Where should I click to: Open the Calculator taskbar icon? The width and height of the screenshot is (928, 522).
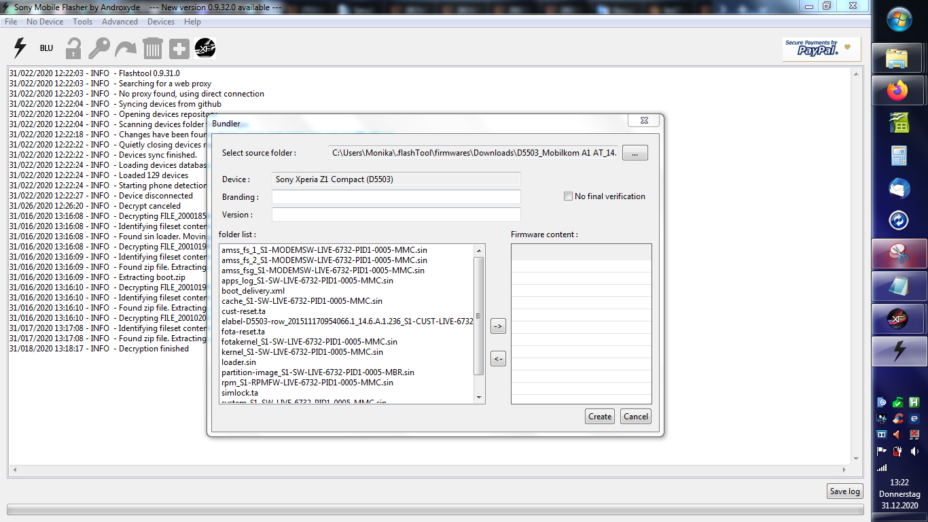(899, 156)
